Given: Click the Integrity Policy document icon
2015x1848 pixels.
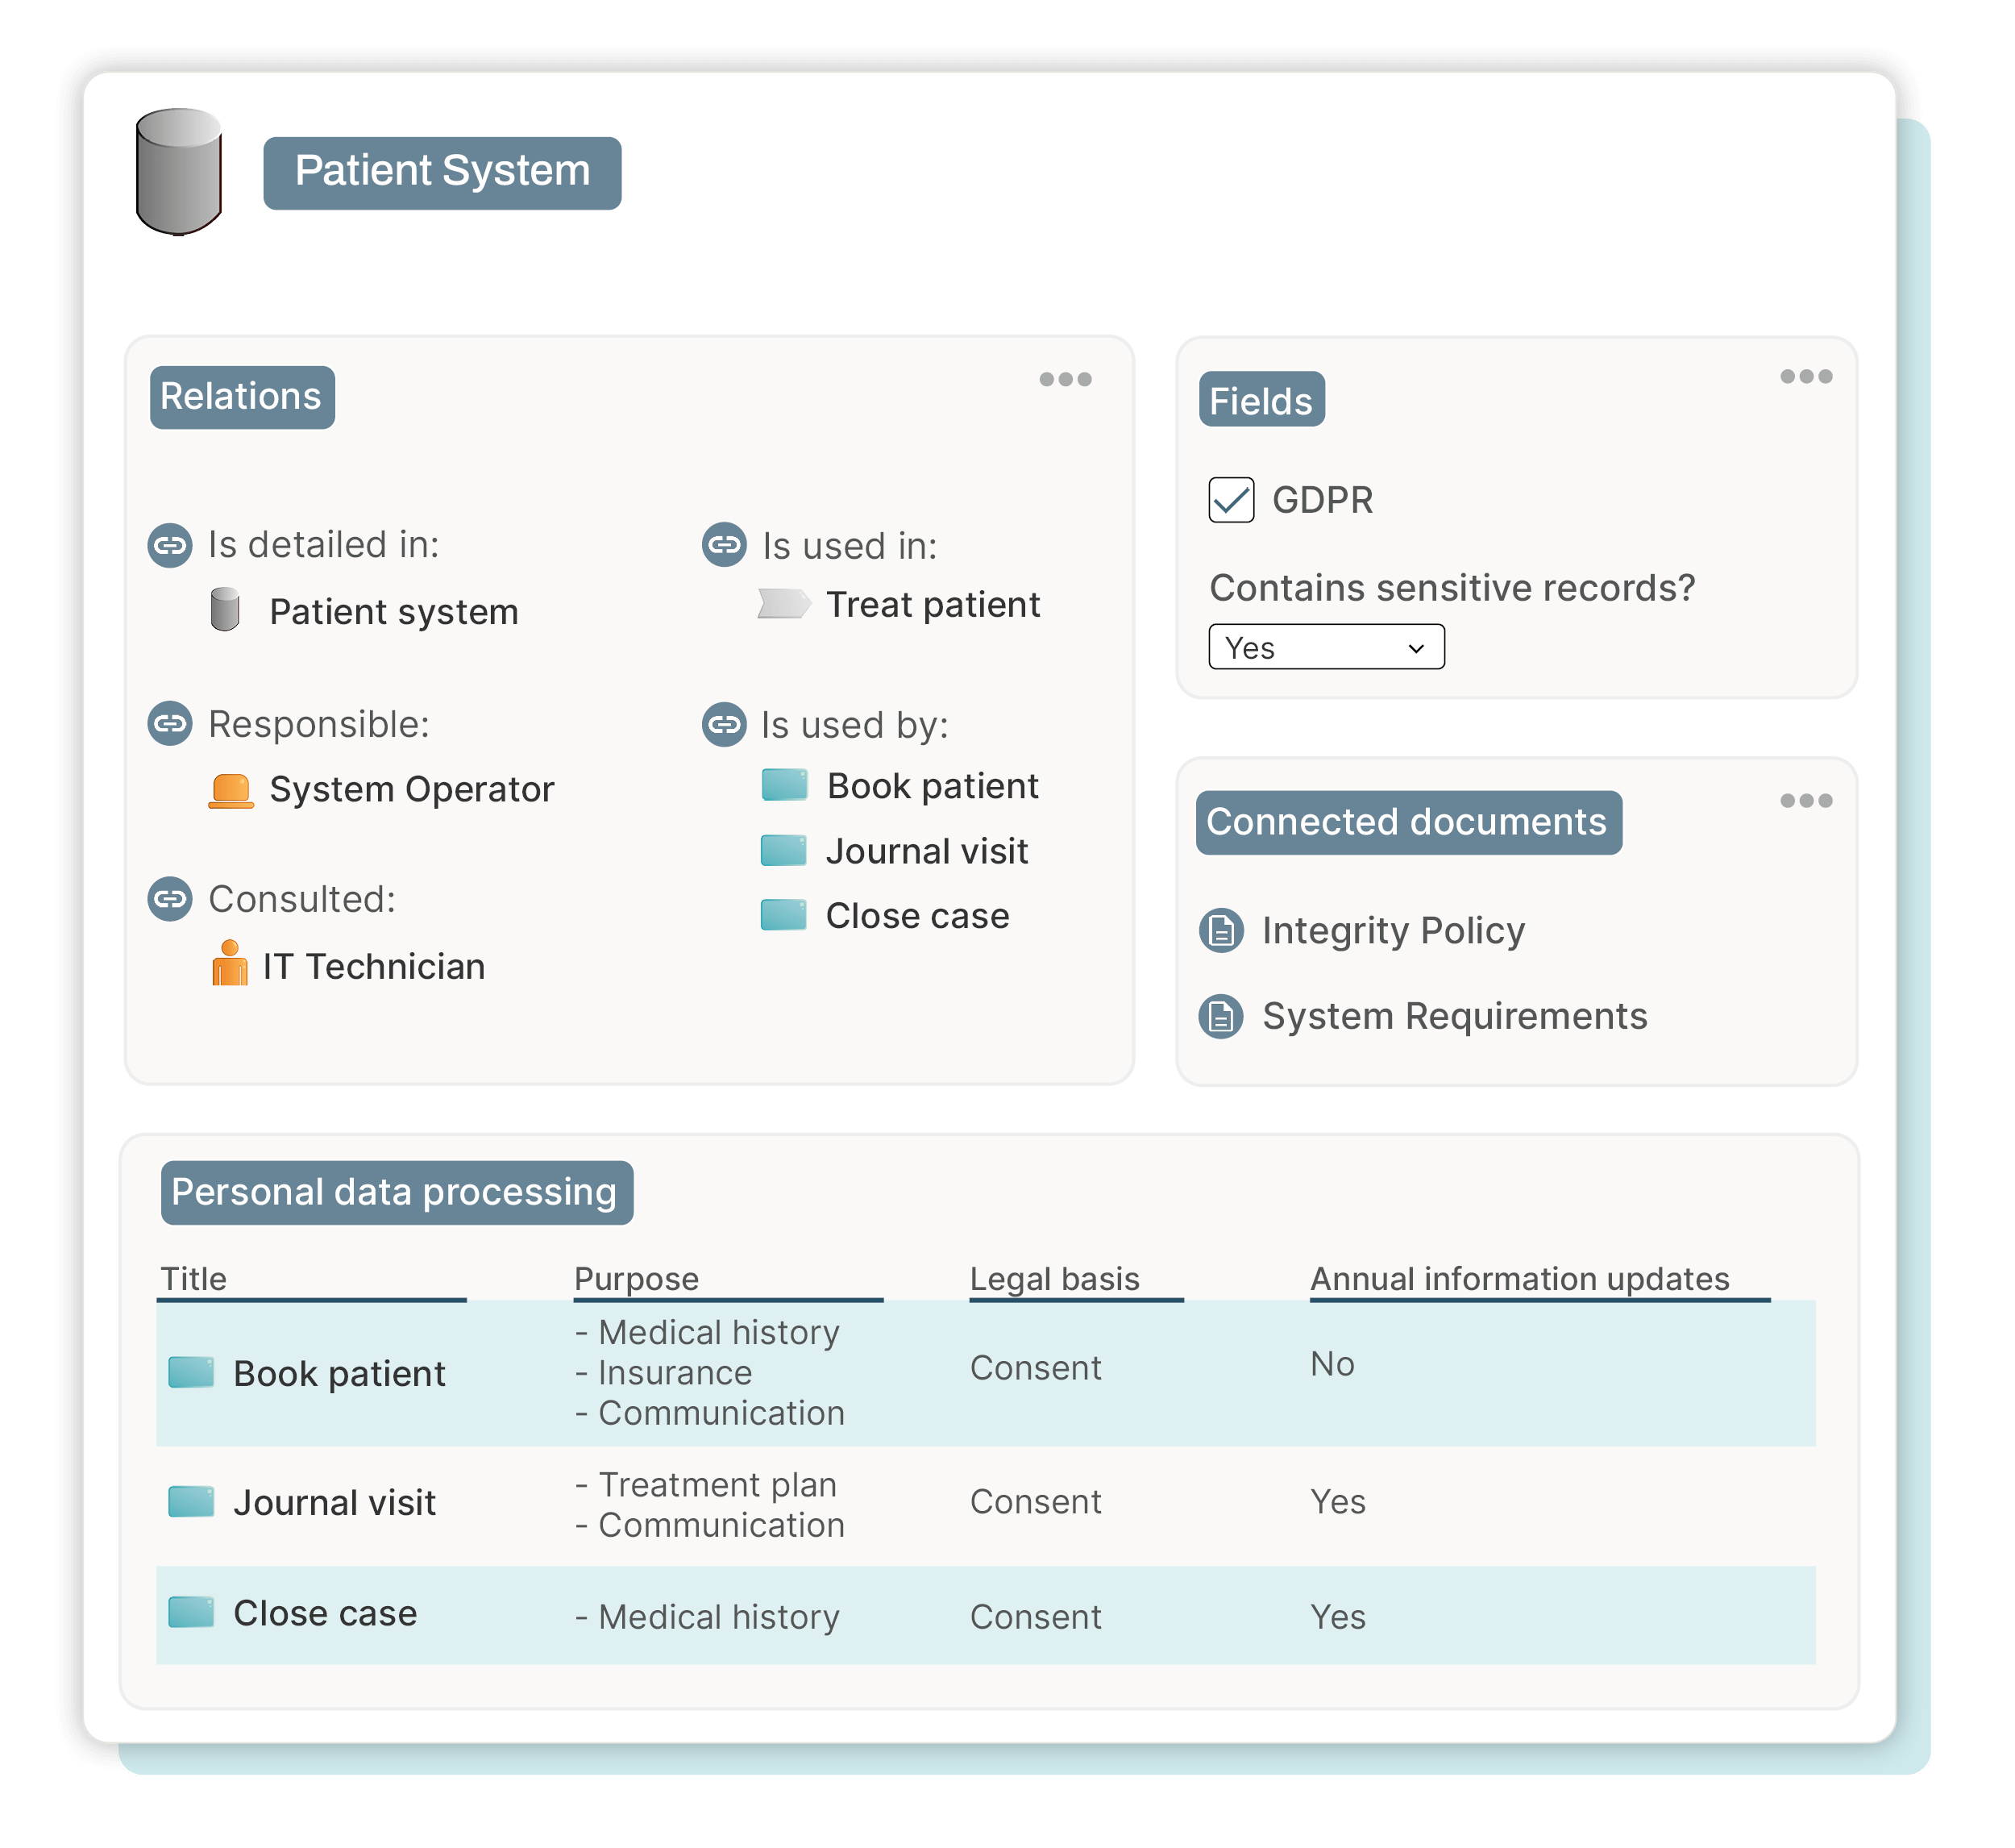Looking at the screenshot, I should tap(1220, 931).
